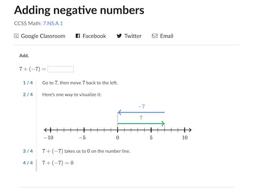Select hint step 4 / 4
This screenshot has height=191, width=265.
pyautogui.click(x=28, y=163)
